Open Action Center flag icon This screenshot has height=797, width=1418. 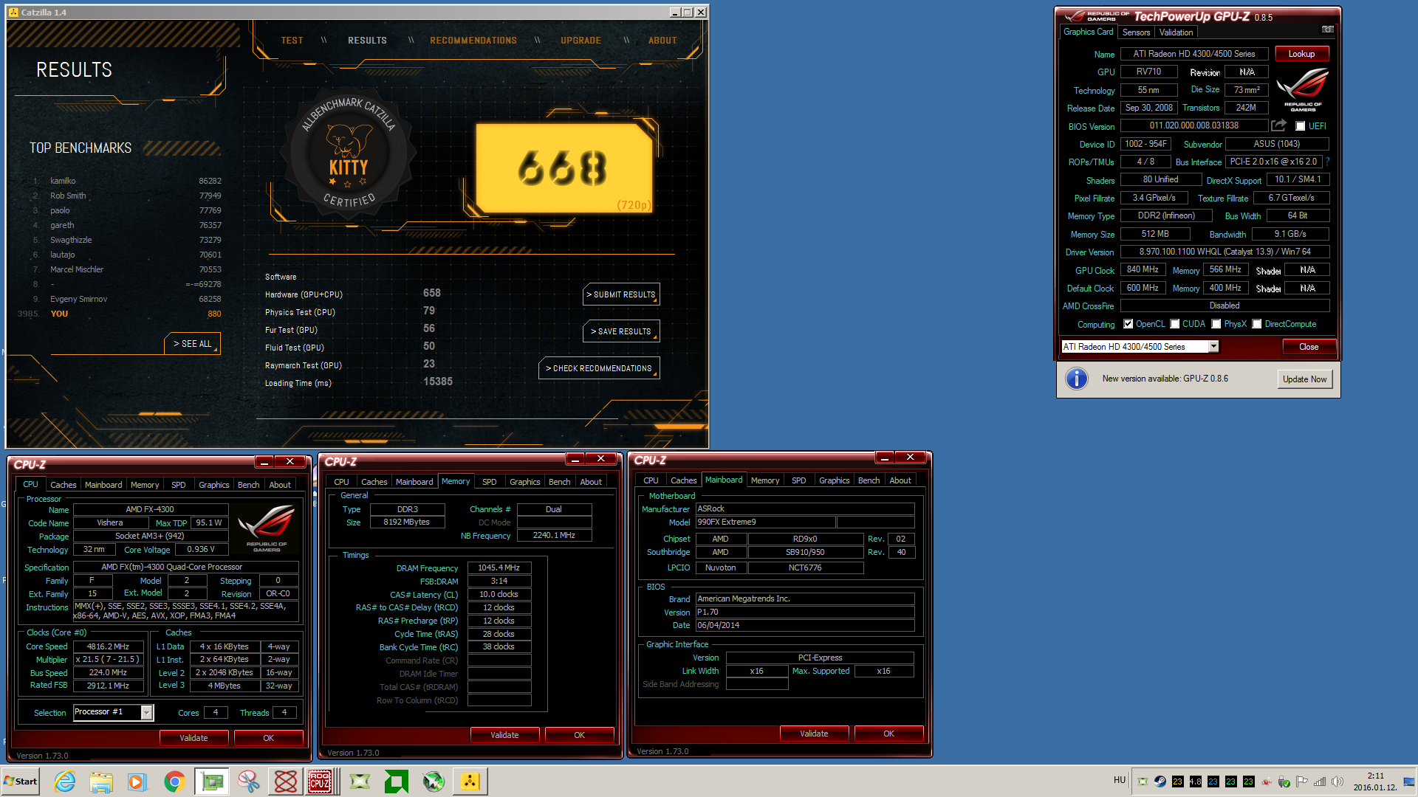pos(1302,782)
